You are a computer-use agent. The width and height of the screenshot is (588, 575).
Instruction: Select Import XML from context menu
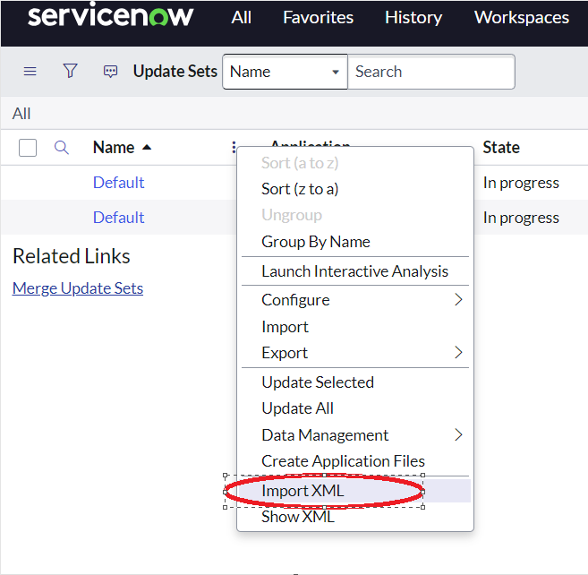[303, 491]
